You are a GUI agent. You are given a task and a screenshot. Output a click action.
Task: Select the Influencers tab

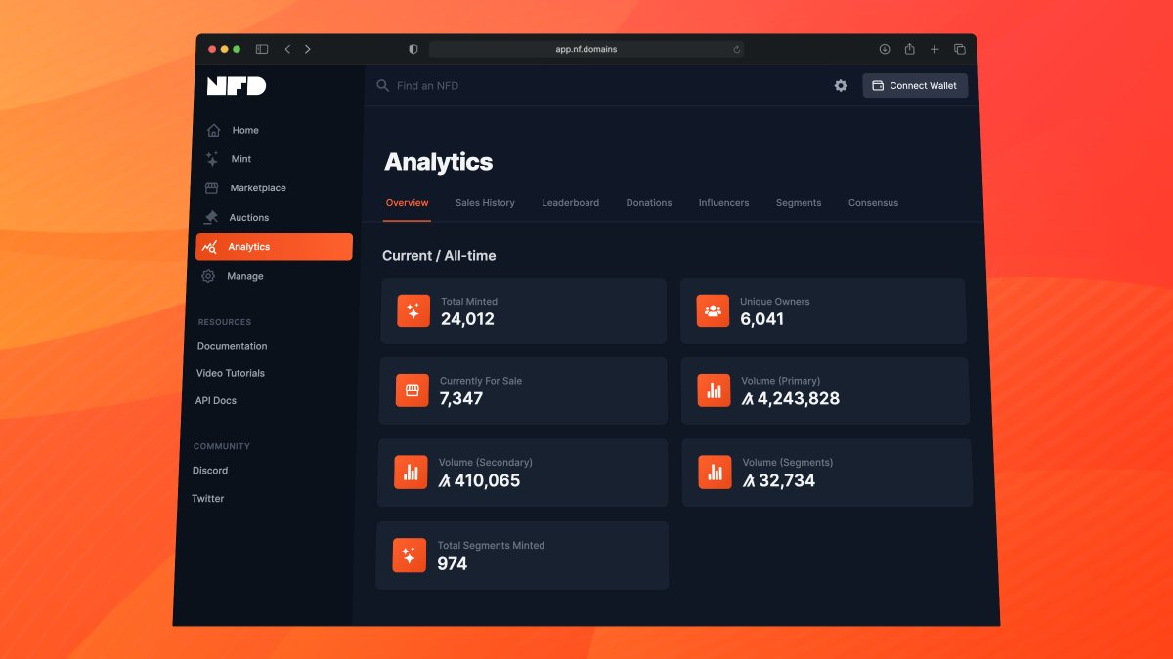click(x=724, y=203)
